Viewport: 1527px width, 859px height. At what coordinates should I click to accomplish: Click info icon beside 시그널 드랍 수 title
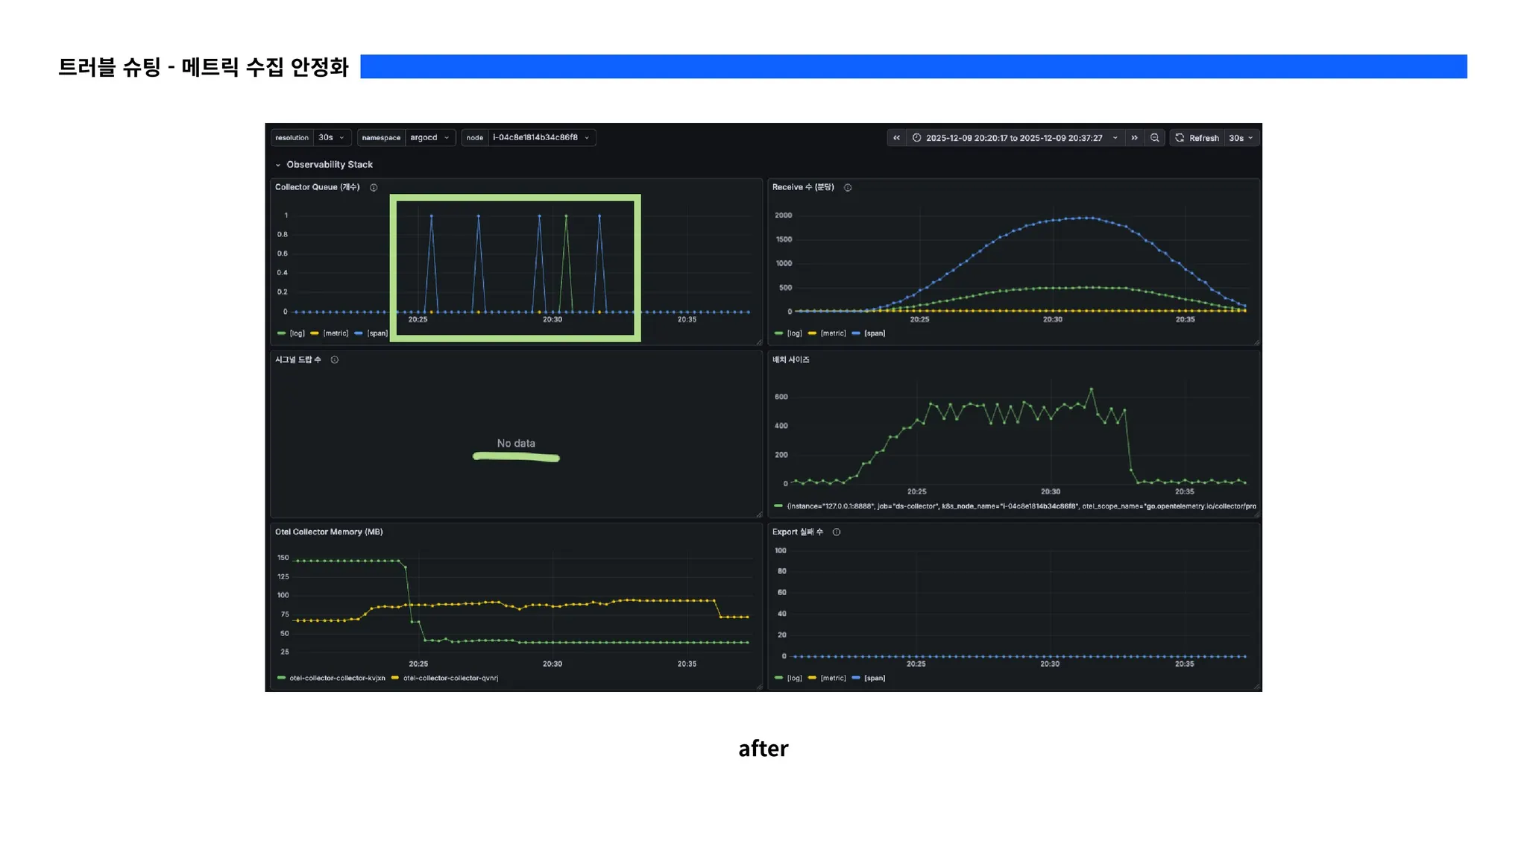tap(335, 360)
